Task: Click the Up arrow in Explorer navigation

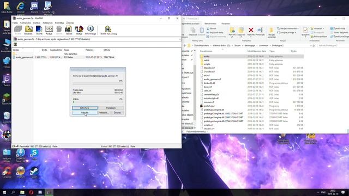Action: (184, 46)
